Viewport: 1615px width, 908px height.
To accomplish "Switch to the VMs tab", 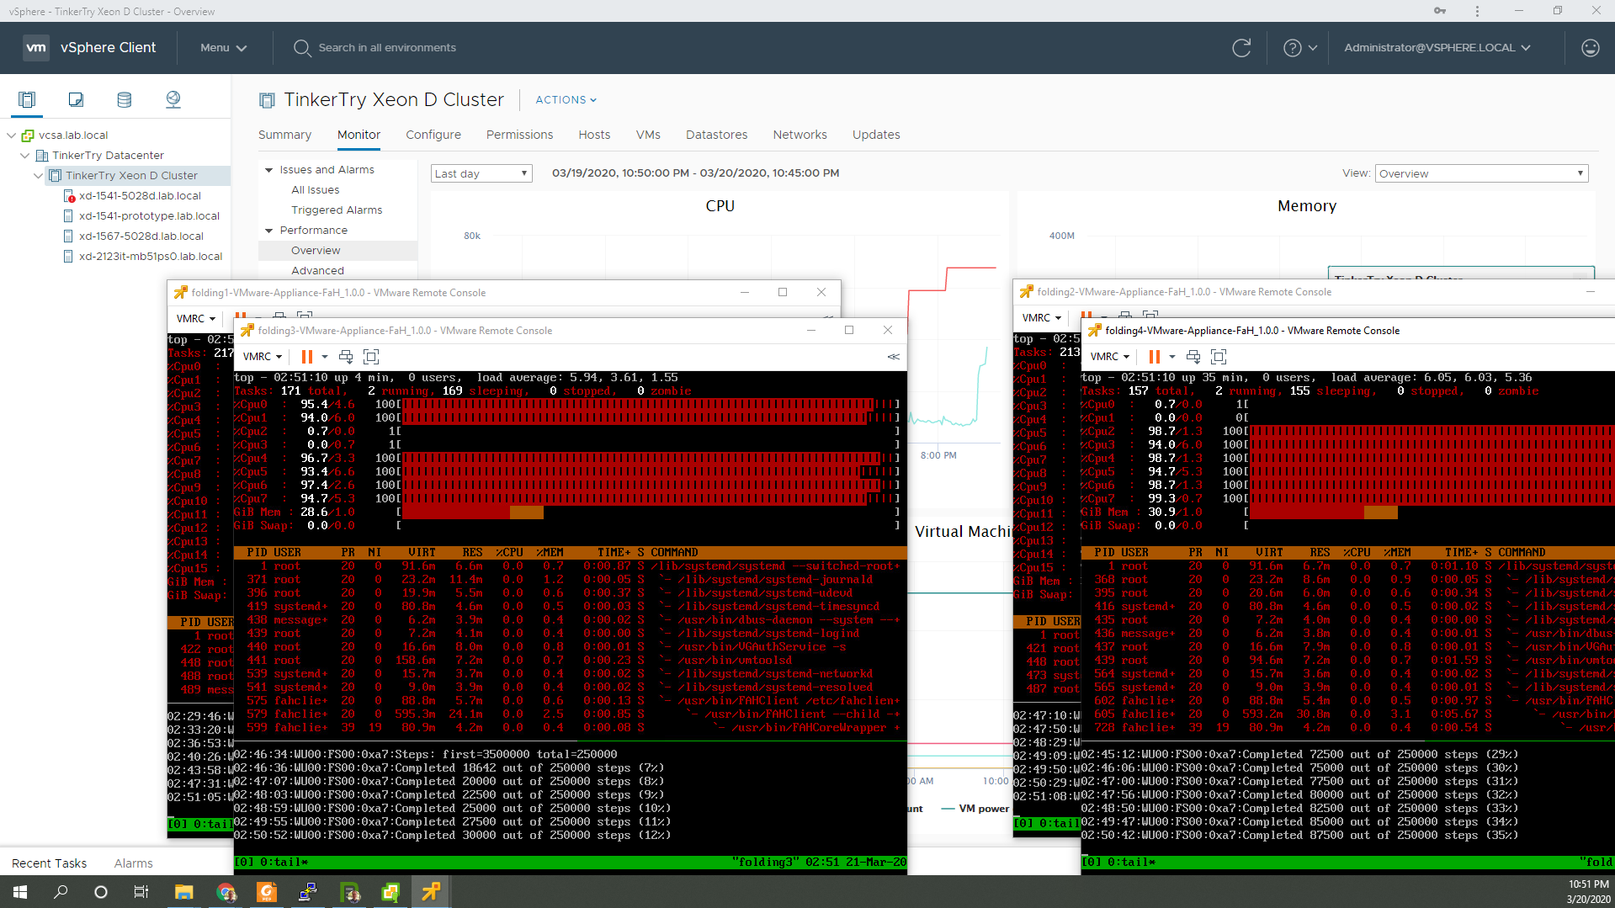I will point(648,135).
